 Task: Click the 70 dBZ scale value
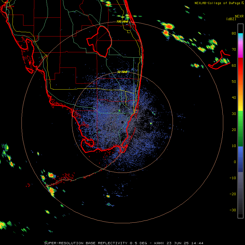[x=234, y=50]
